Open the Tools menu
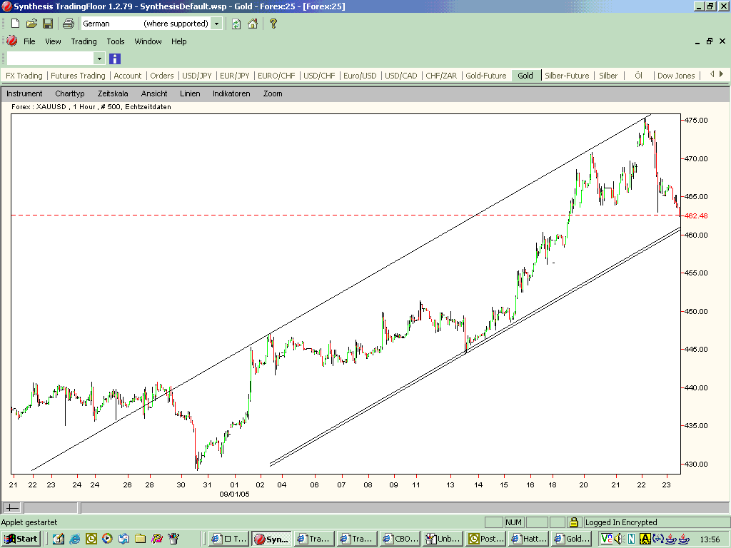 coord(116,41)
